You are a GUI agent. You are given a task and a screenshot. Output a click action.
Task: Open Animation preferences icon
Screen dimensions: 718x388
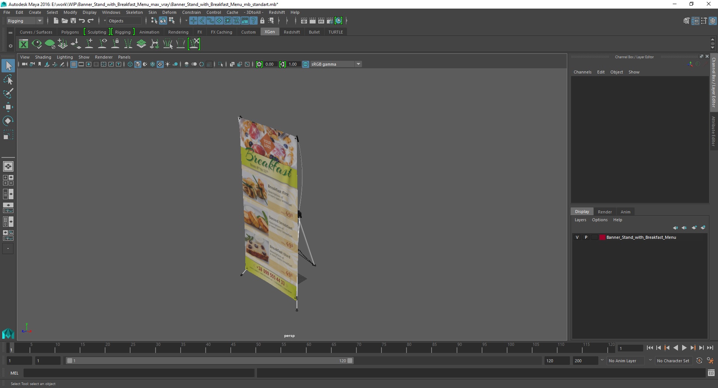pyautogui.click(x=710, y=361)
